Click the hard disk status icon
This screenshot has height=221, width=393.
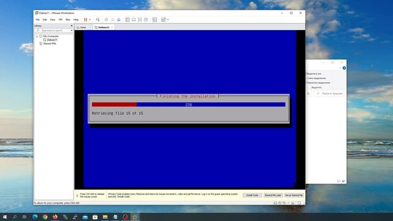tap(276, 203)
